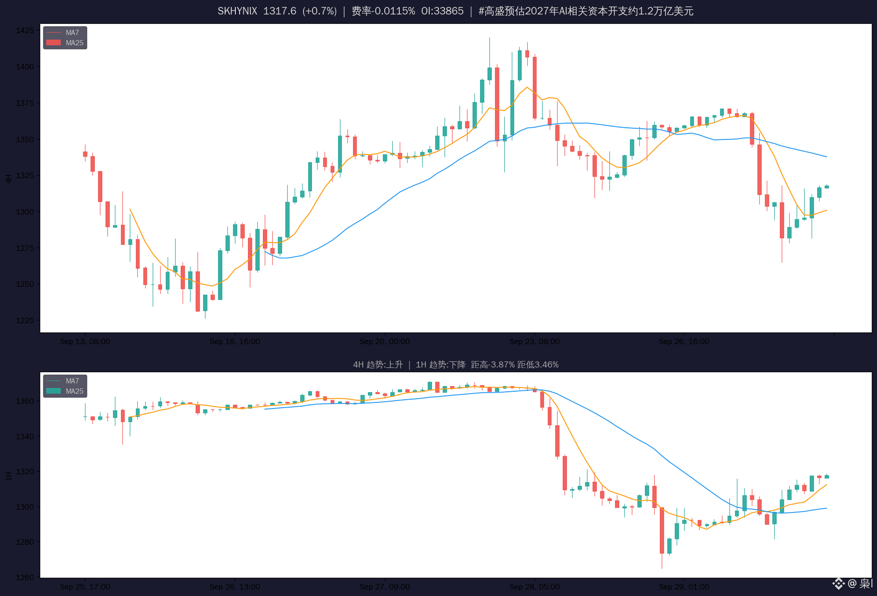Click the 费率-0.0115% funding rate label
The height and width of the screenshot is (596, 877).
pos(383,11)
